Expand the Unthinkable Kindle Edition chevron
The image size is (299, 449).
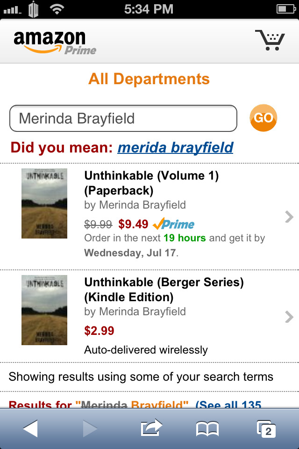[289, 317]
